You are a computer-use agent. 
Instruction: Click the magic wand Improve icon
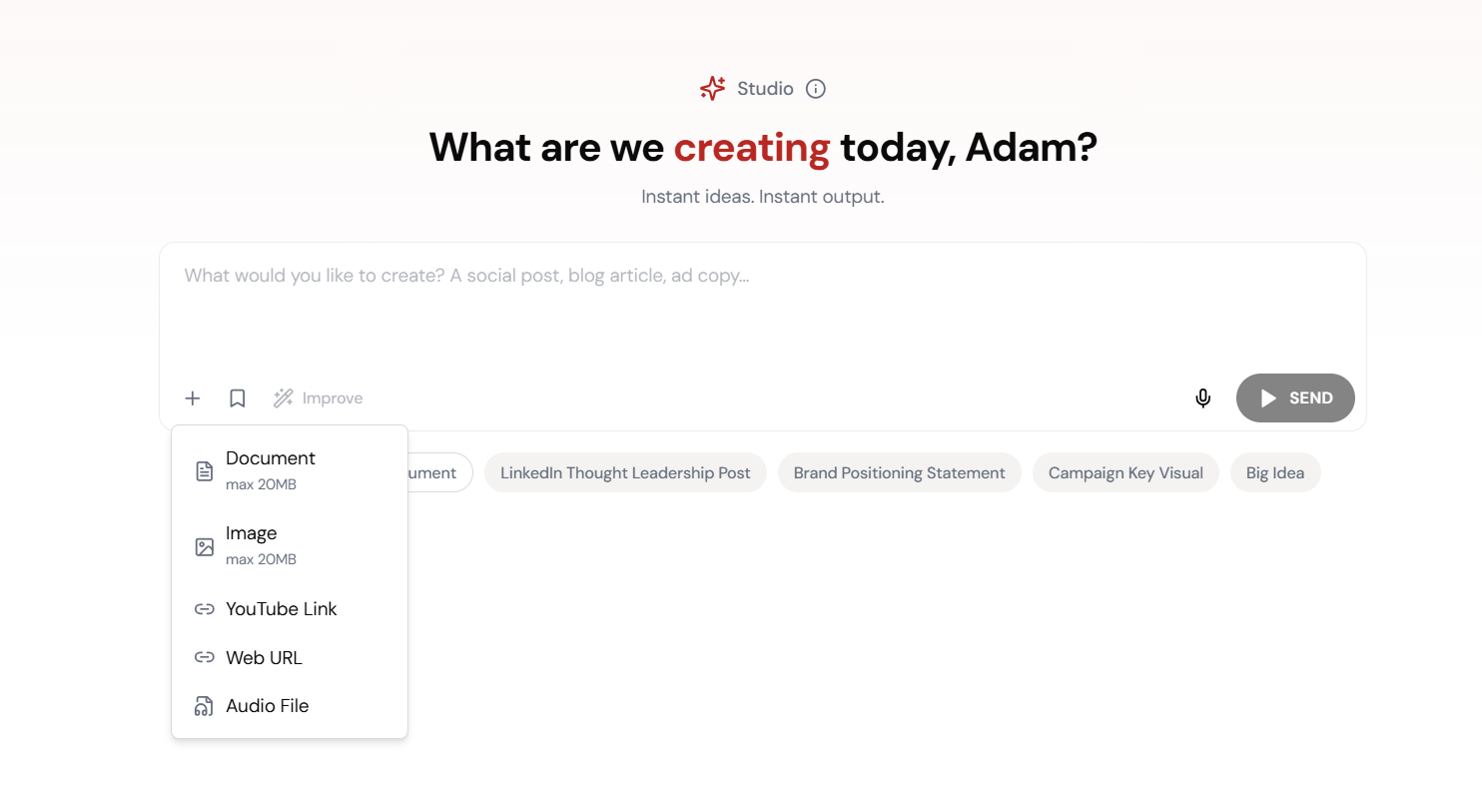(284, 398)
